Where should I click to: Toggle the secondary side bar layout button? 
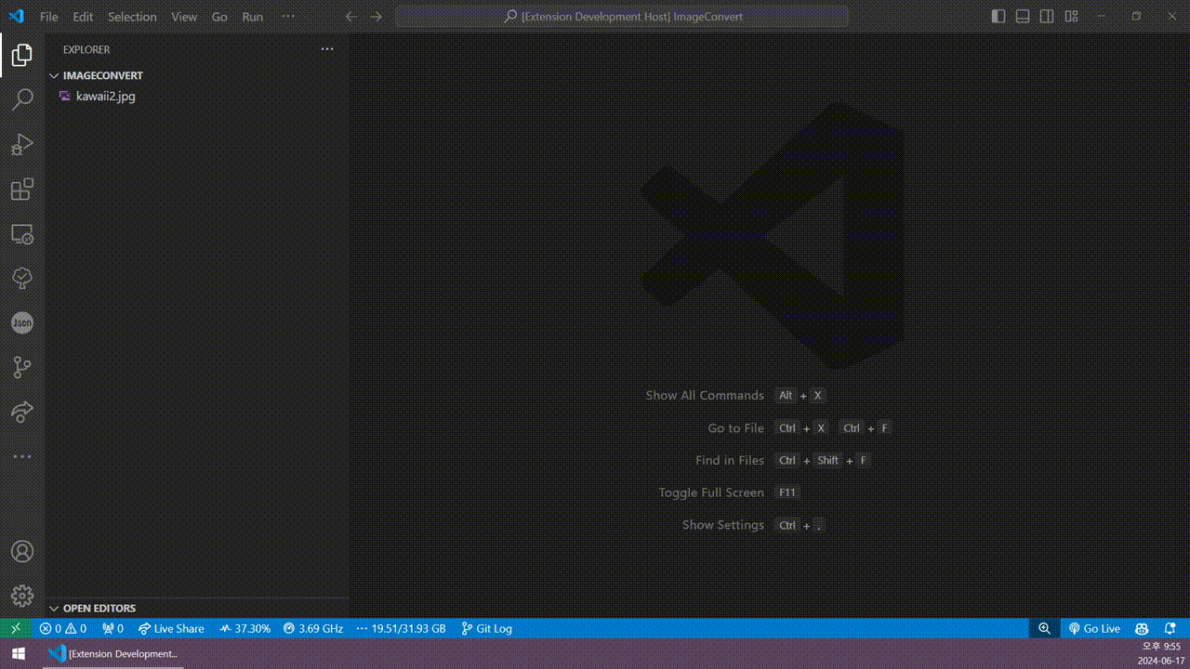tap(1047, 17)
